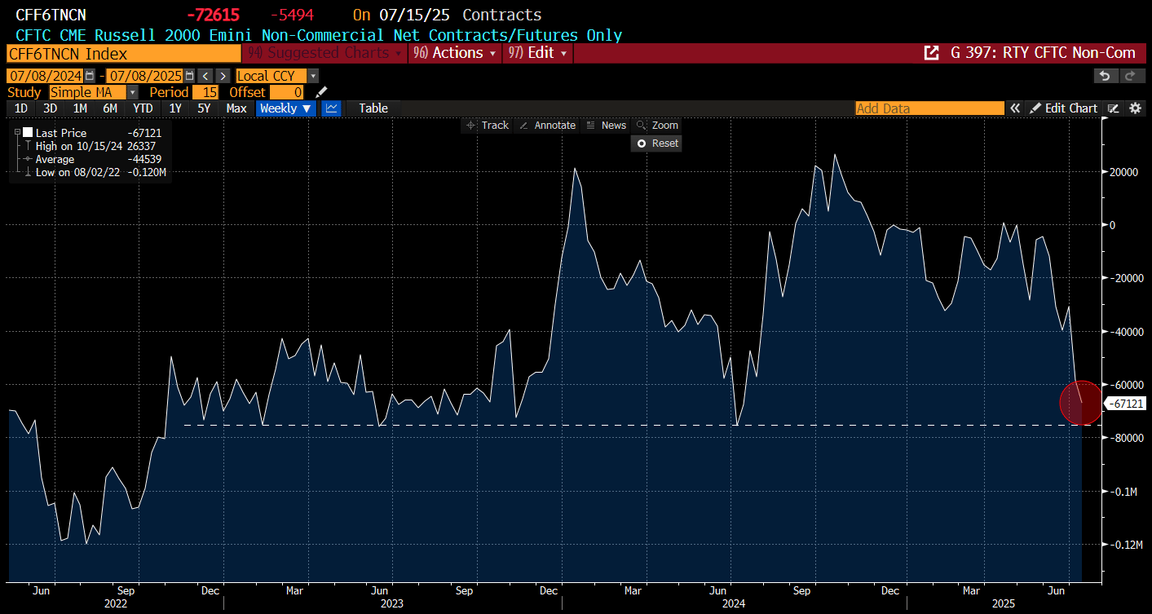This screenshot has width=1152, height=614.
Task: Open the end date calendar picker
Action: pyautogui.click(x=190, y=76)
